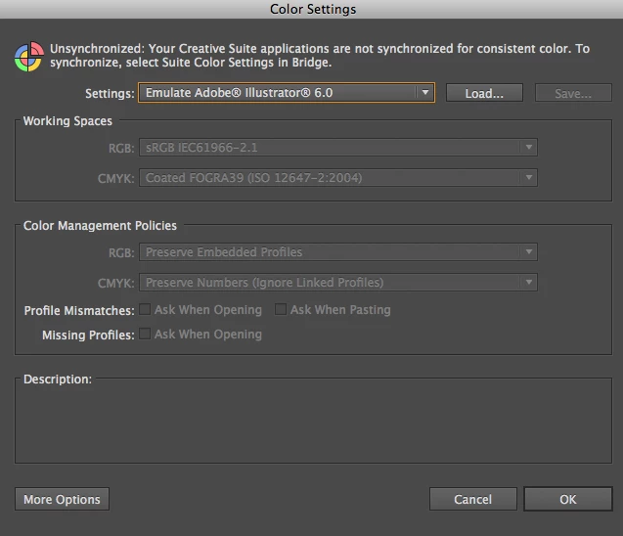Click the 'Settings:' label
The image size is (623, 536).
point(110,93)
